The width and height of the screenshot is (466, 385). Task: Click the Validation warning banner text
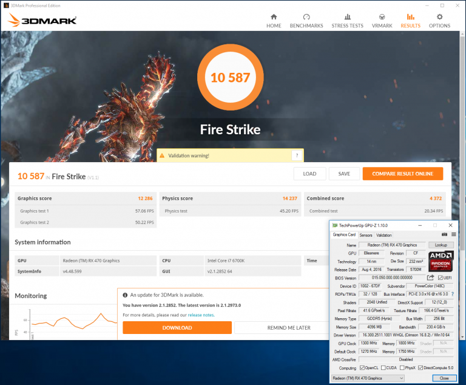pos(189,155)
